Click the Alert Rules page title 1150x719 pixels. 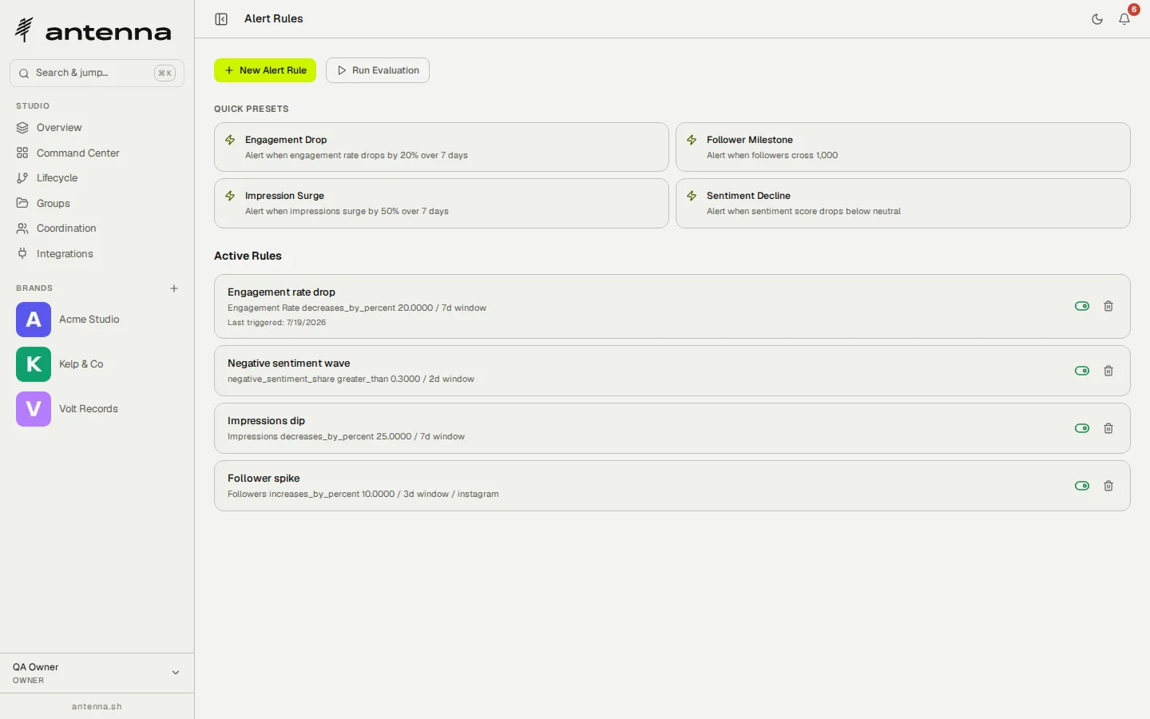[273, 19]
